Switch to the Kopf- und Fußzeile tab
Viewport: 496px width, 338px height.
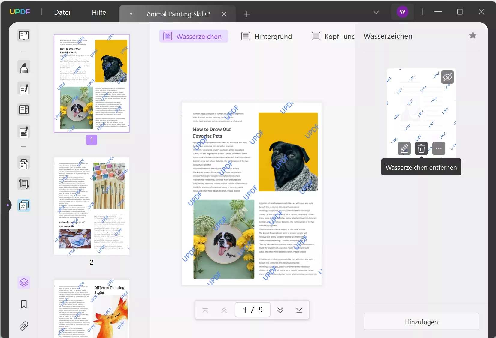tap(333, 36)
